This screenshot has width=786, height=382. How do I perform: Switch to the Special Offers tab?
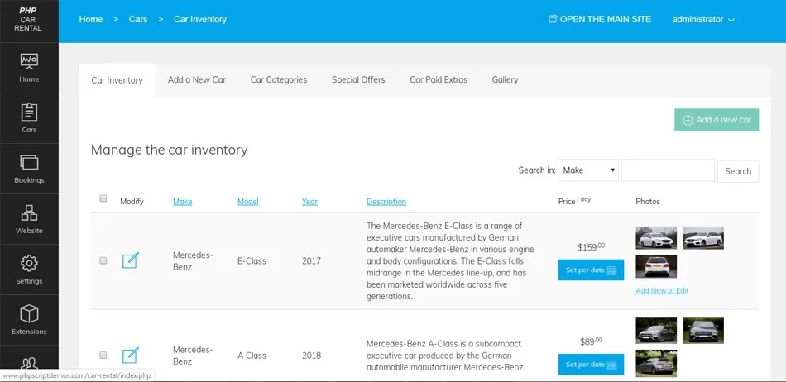point(358,79)
